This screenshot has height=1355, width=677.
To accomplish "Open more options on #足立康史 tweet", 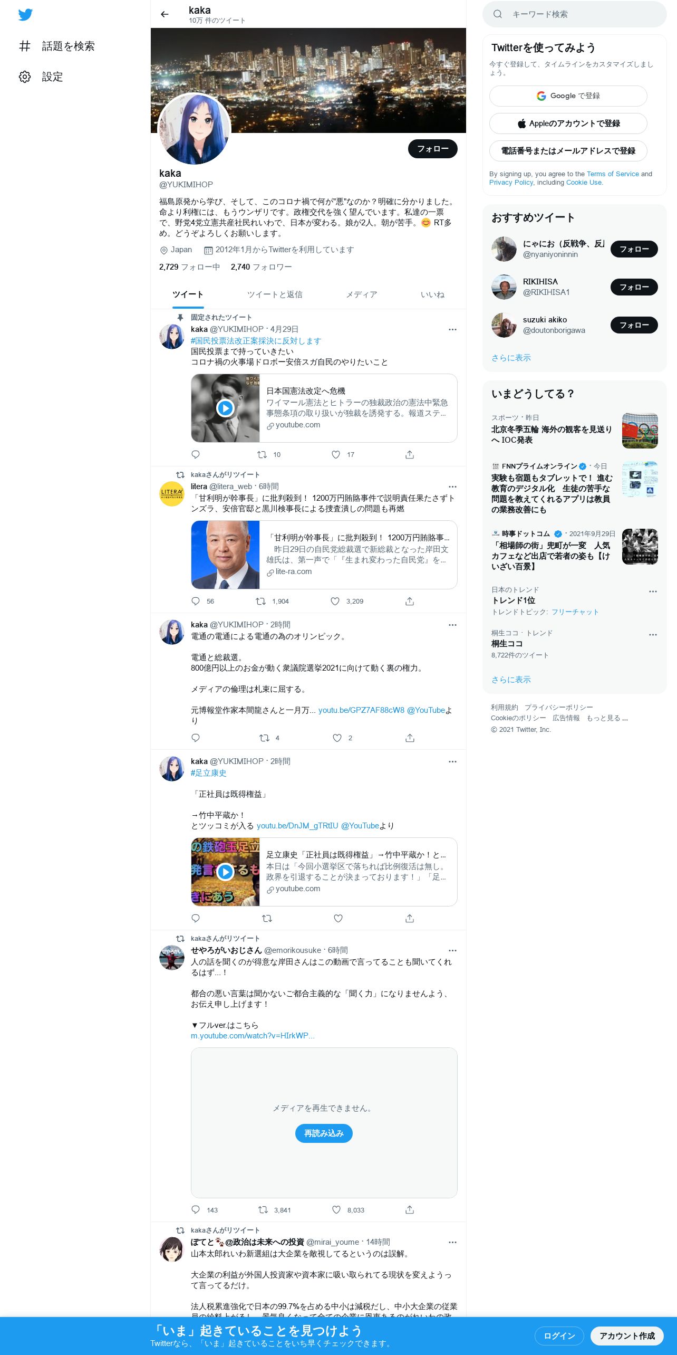I will 452,761.
